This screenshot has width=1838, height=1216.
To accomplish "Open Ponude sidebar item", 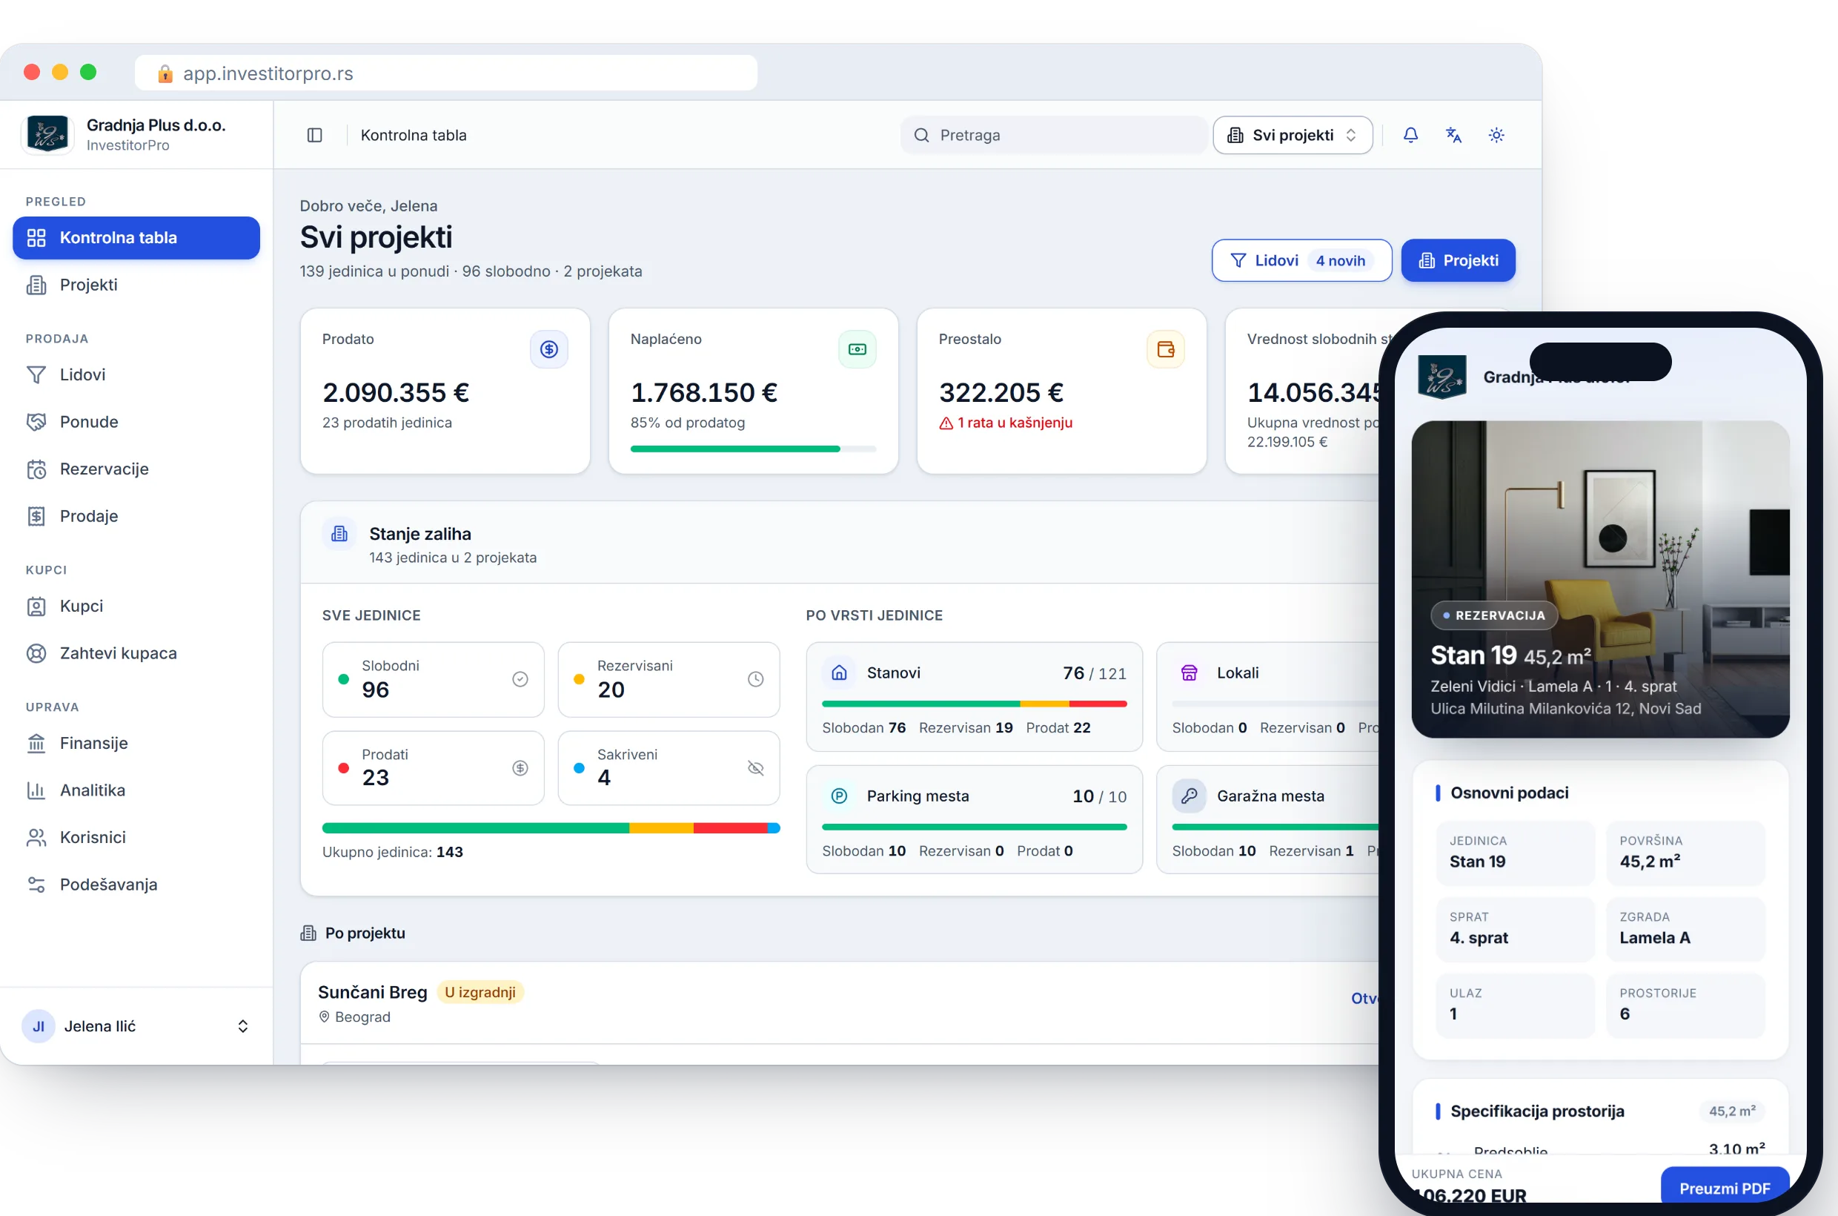I will click(x=136, y=422).
